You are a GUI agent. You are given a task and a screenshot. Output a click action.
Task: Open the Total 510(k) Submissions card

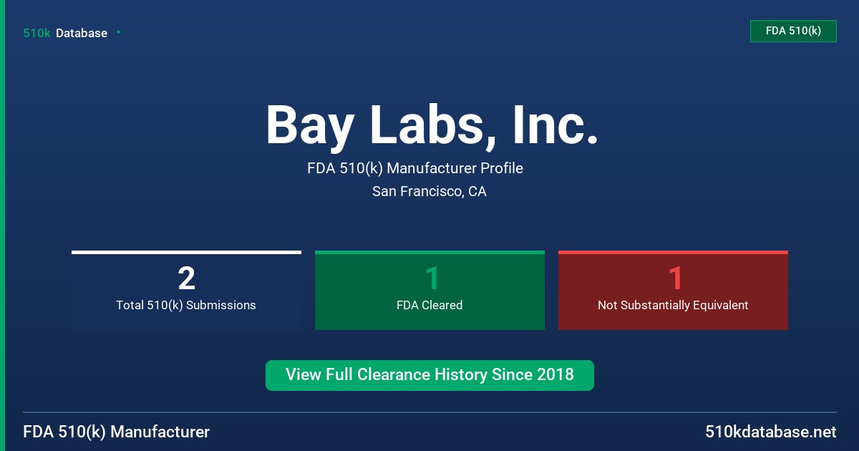[x=186, y=290]
